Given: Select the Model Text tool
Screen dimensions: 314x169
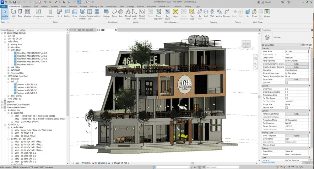Looking at the screenshot, I should [128, 14].
